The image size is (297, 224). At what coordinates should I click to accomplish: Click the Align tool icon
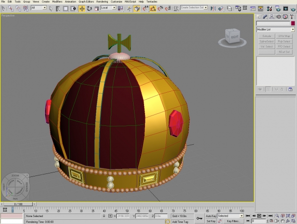pyautogui.click(x=221, y=8)
